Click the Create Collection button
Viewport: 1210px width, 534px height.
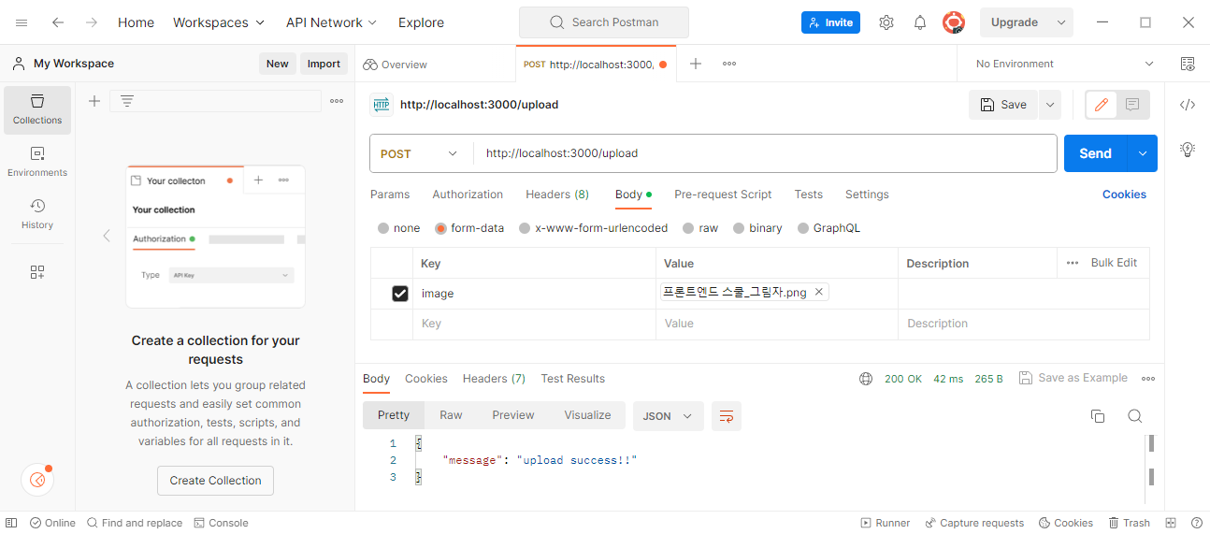[x=215, y=481]
